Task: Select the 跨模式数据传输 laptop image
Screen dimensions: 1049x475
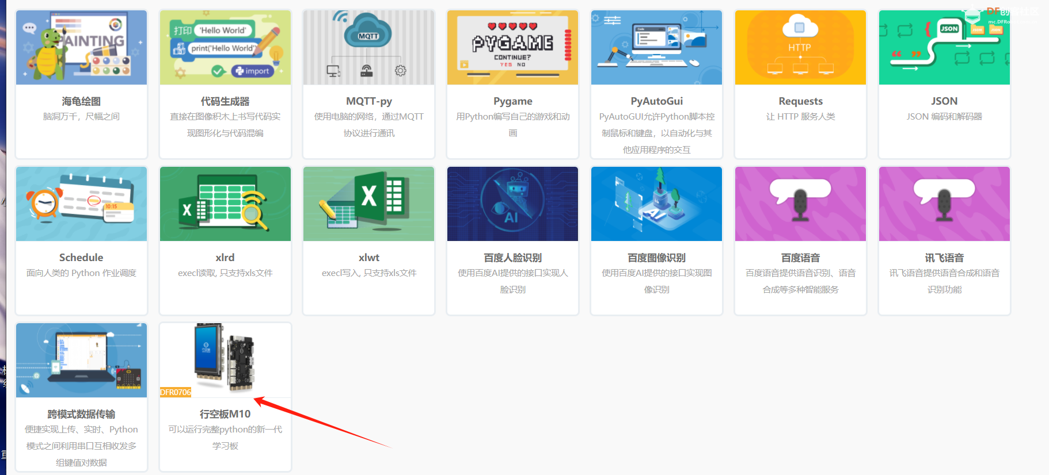Action: pos(81,360)
